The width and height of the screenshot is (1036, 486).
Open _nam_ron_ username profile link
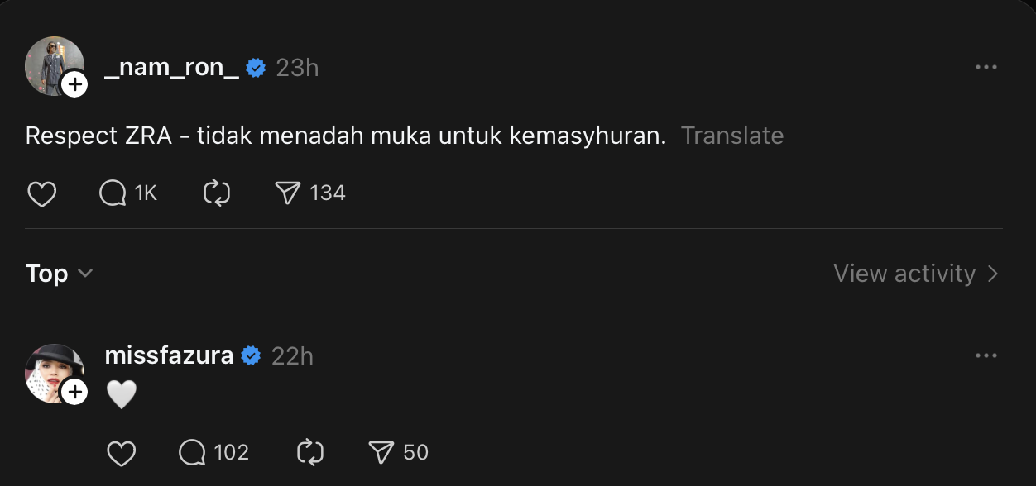(x=172, y=68)
